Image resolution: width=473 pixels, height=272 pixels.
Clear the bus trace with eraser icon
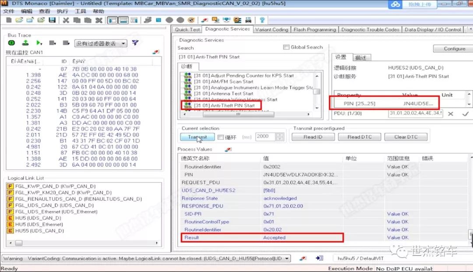coord(155,52)
